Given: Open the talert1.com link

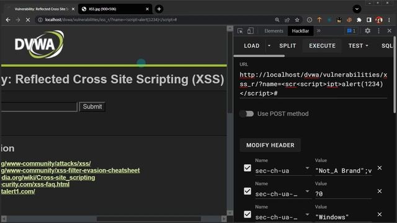Looking at the screenshot, I should tap(18, 191).
